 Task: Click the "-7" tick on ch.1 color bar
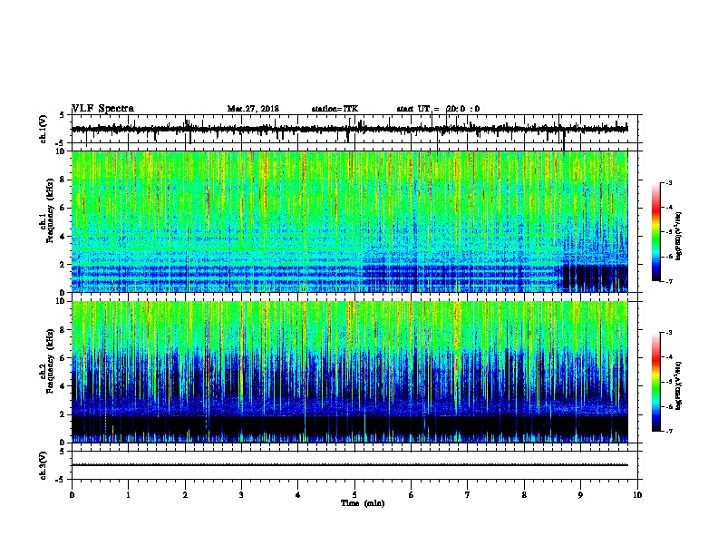click(x=669, y=281)
